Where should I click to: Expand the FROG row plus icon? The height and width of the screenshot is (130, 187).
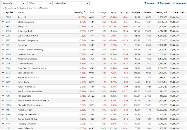[x=3, y=17]
